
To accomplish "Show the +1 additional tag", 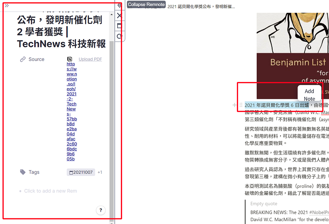I will coord(100,172).
